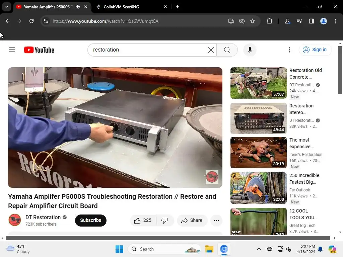
Task: Like the video with thumbs up
Action: click(143, 220)
